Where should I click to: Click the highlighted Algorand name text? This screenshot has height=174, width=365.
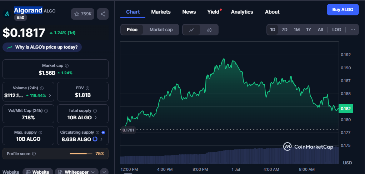(28, 10)
